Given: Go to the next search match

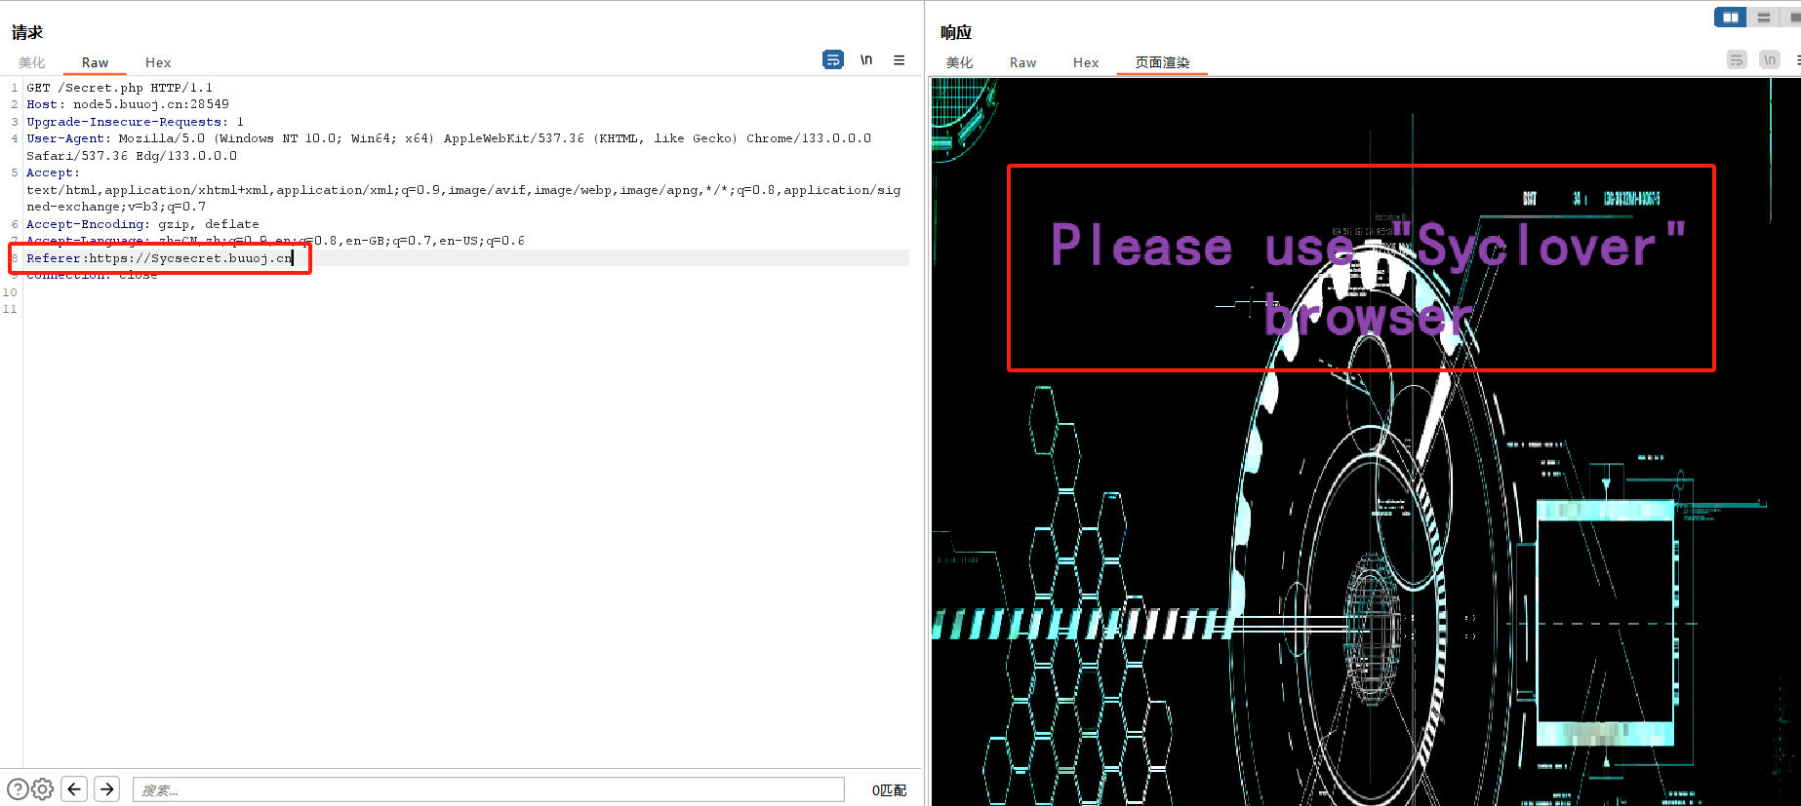Looking at the screenshot, I should 107,789.
